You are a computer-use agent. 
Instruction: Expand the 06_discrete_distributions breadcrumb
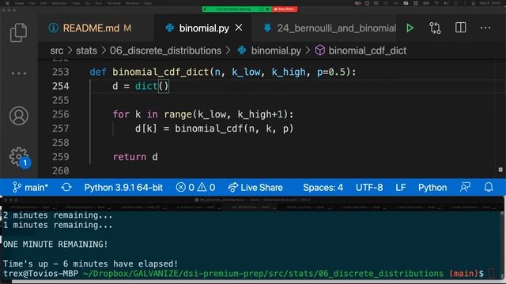(165, 50)
